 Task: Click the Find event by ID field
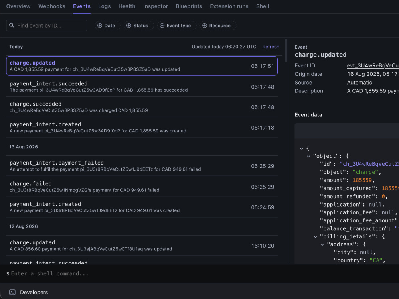[x=47, y=26]
